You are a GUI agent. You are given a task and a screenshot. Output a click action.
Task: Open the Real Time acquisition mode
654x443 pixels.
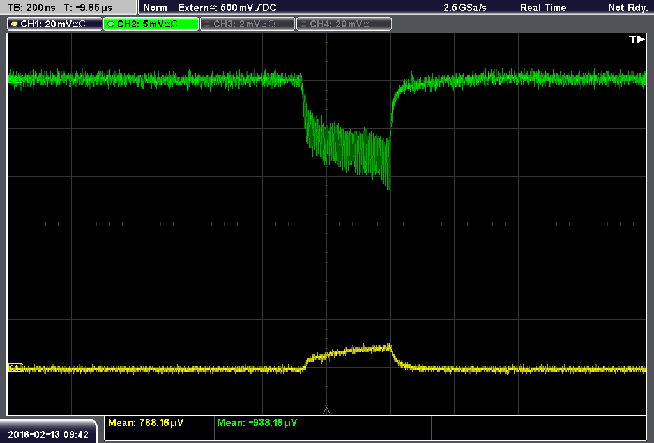[543, 8]
